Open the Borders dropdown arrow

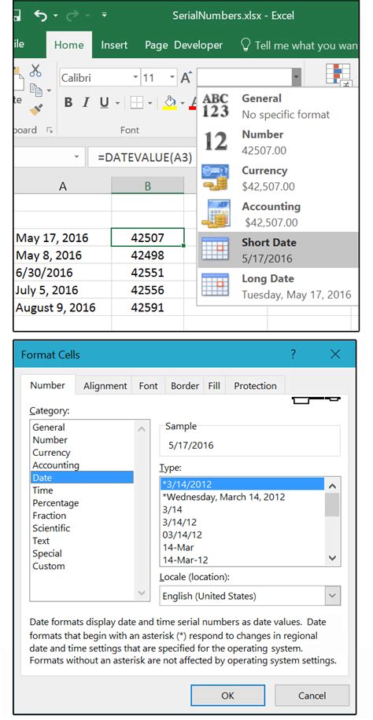150,103
